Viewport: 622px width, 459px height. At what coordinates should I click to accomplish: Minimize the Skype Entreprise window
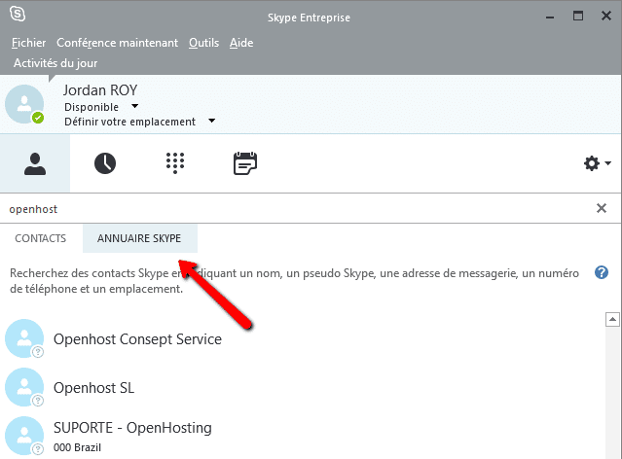pos(550,18)
